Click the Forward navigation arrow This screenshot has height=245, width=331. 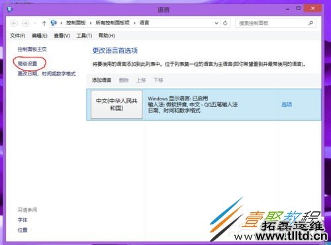pyautogui.click(x=26, y=23)
